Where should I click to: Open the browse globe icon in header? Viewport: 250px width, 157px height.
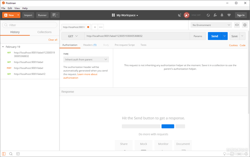pyautogui.click(x=208, y=15)
